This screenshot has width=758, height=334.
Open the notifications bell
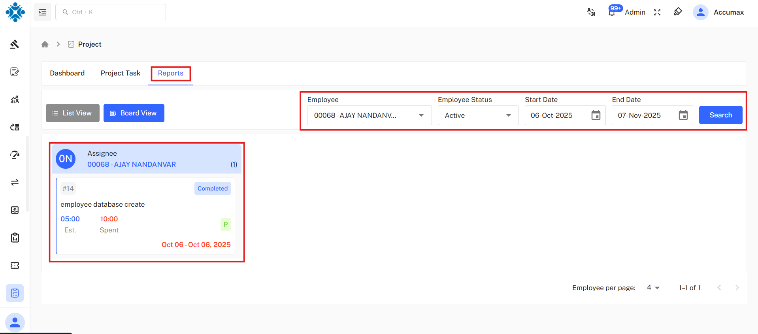pos(611,13)
